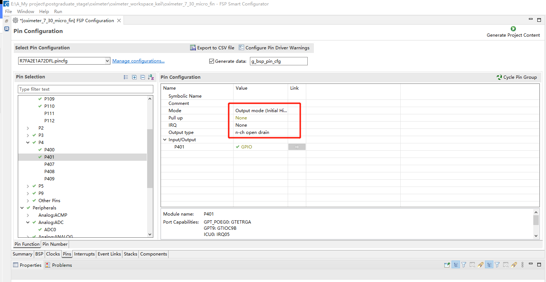Click the monitor icon in the left sidebar
Screen dimensions: 546x282
click(x=6, y=29)
